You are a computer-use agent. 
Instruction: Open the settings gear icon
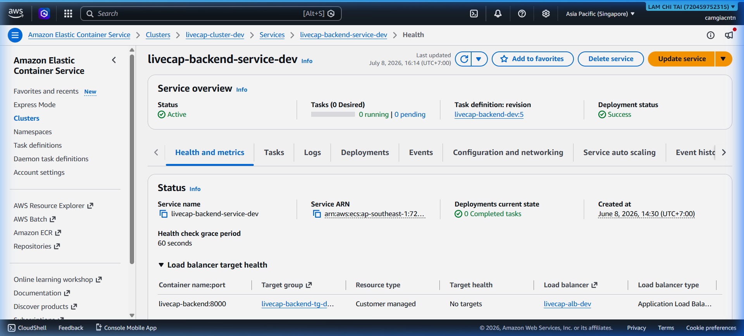(x=546, y=14)
